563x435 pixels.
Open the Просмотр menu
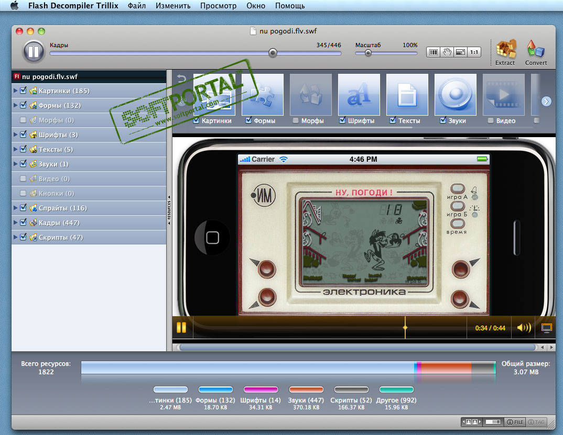point(218,6)
